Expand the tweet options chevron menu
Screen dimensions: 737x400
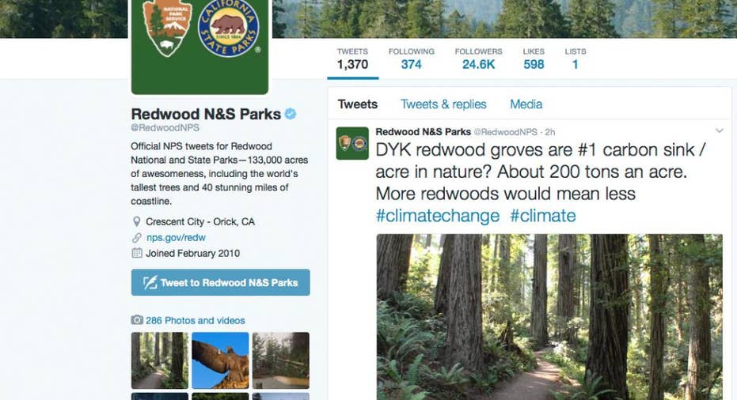[719, 131]
